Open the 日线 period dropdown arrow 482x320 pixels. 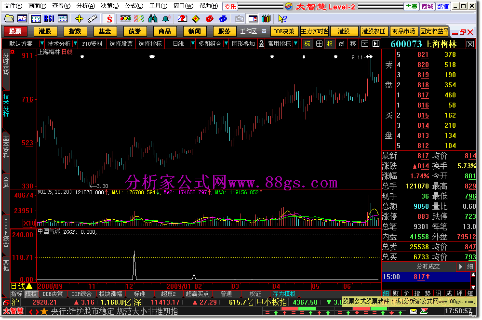(x=193, y=44)
